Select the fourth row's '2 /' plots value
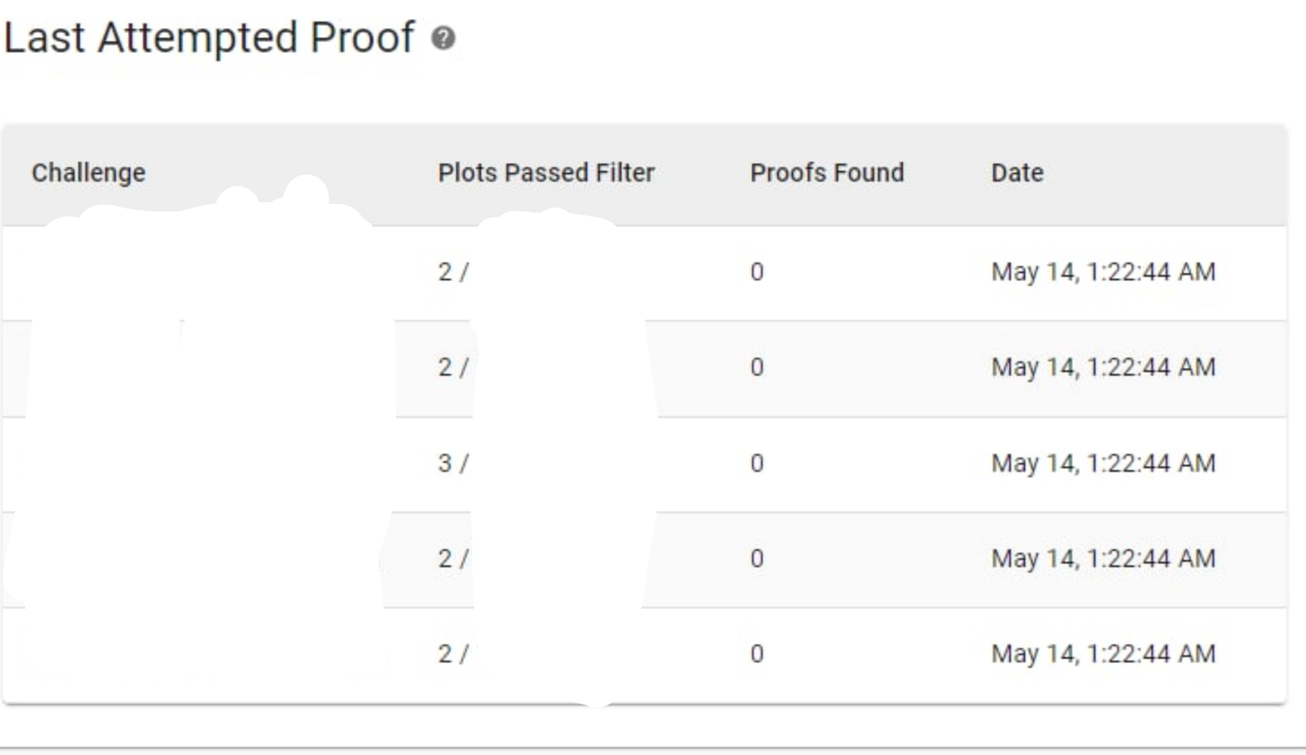The height and width of the screenshot is (755, 1306). click(452, 559)
